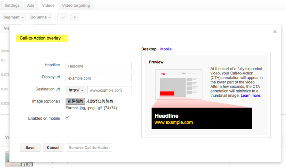
Task: Focus the Display url input field
Action: 98,78
